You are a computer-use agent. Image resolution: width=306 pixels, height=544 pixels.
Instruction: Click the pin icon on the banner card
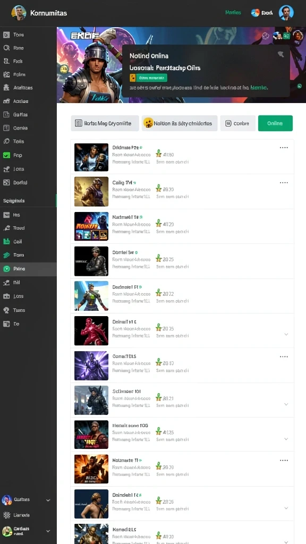(x=281, y=54)
